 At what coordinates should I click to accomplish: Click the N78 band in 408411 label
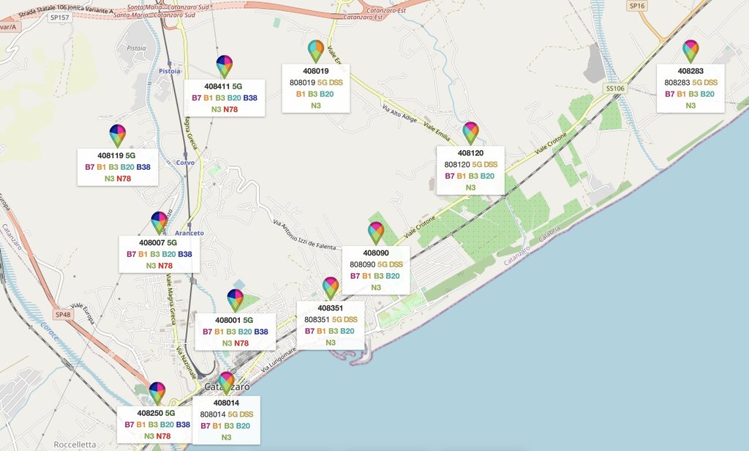[231, 110]
